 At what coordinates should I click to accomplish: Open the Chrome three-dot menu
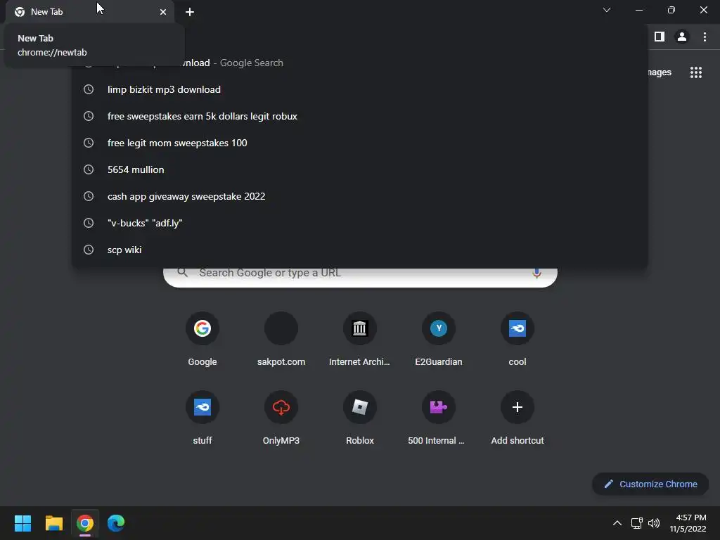[x=705, y=37]
